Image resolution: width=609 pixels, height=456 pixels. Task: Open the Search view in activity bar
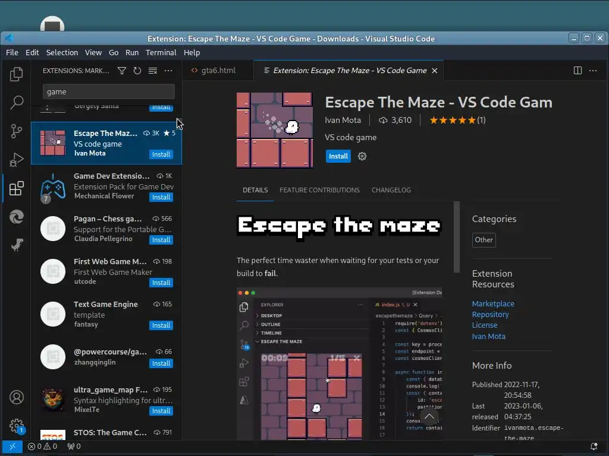click(16, 102)
